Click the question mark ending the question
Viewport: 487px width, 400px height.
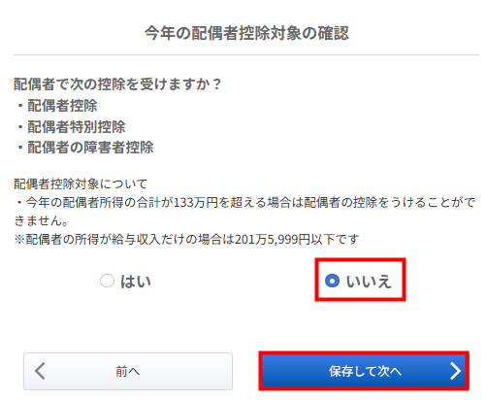point(216,84)
